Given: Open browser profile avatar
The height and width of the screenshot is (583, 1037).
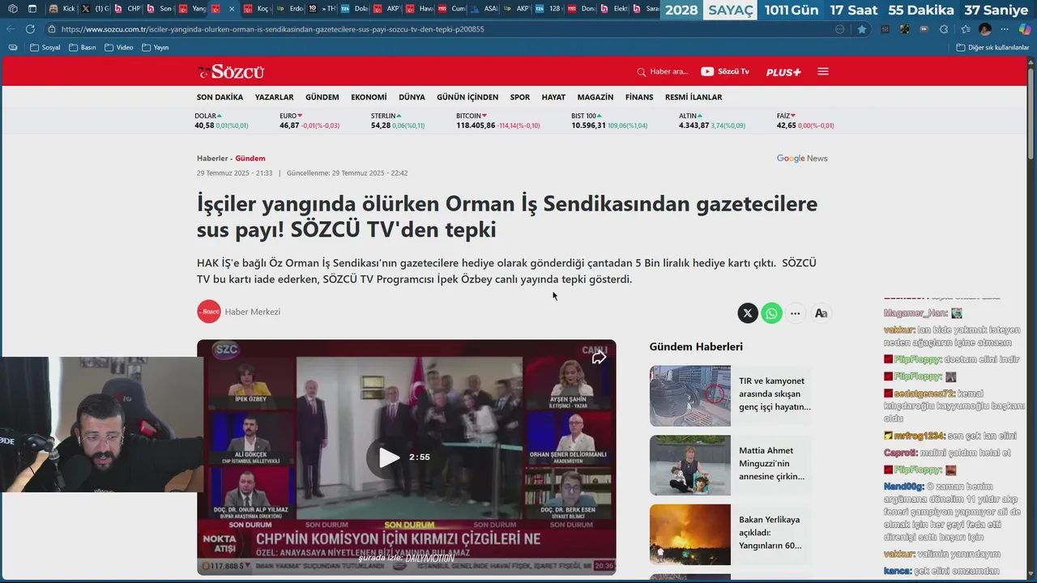Looking at the screenshot, I should [x=985, y=29].
